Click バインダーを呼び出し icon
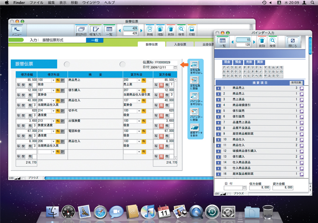 (x=195, y=96)
